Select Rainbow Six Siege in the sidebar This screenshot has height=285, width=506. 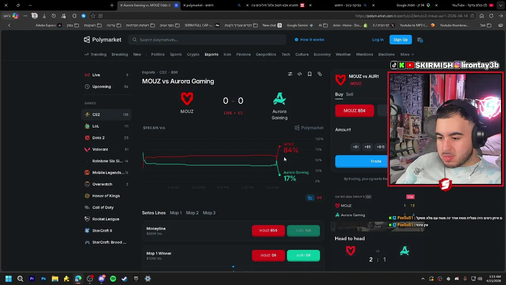tap(106, 161)
